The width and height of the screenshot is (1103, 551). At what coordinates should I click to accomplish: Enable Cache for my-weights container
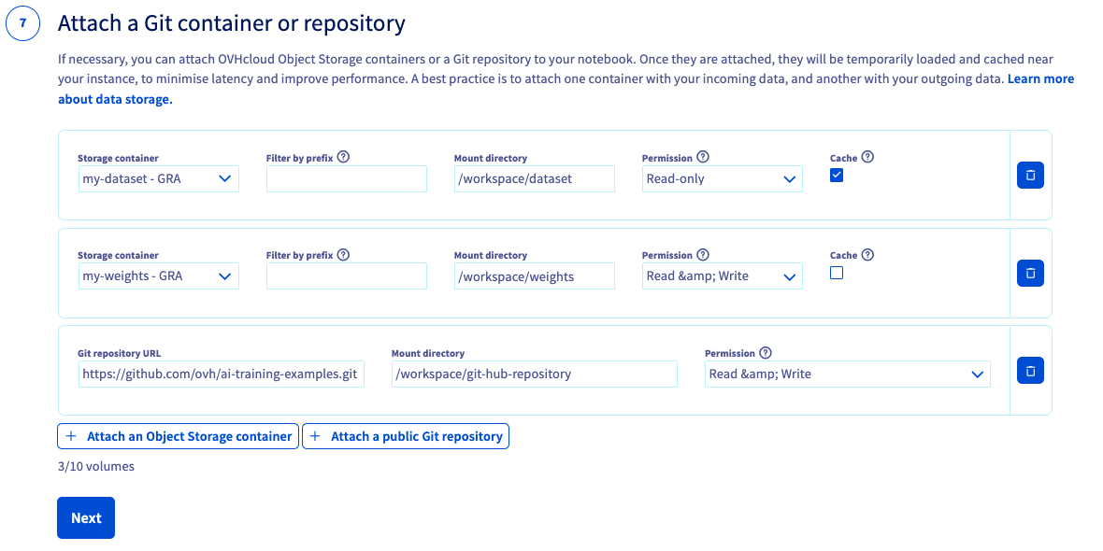click(x=837, y=273)
